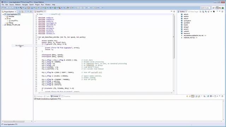Collapse the src folder
The image size is (226, 127).
[x=6, y=19]
